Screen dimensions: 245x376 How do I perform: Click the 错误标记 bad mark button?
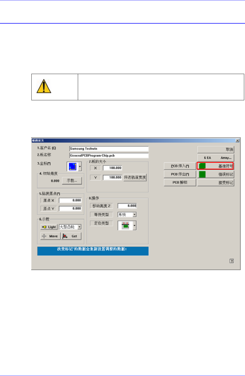(x=216, y=174)
